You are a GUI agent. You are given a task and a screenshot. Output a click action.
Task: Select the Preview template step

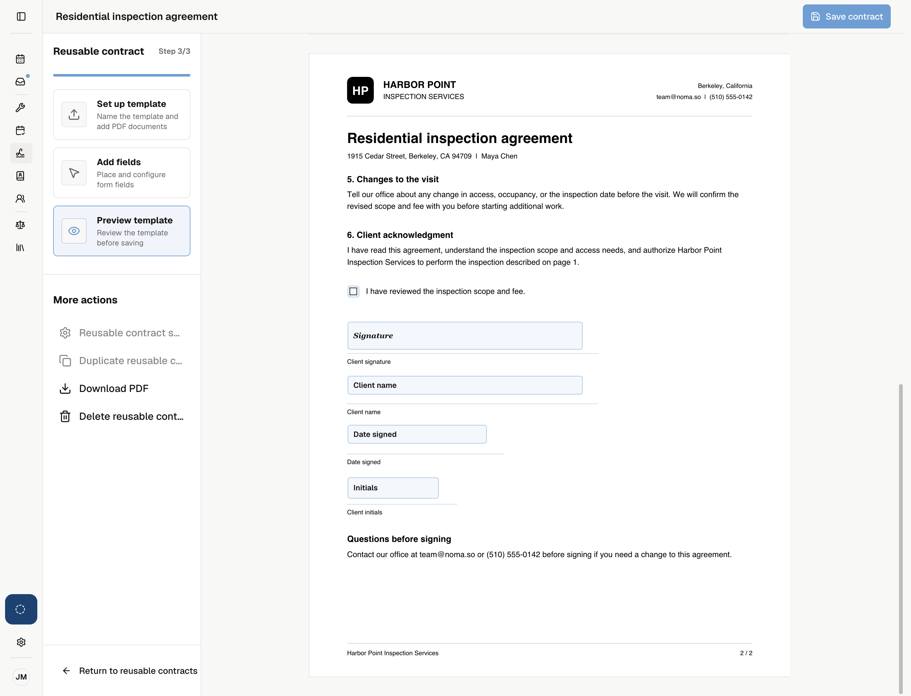(122, 231)
